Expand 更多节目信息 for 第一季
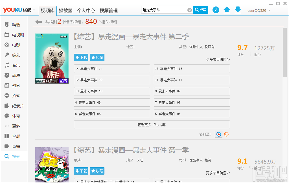The width and height of the screenshot is (289, 183). (218, 173)
